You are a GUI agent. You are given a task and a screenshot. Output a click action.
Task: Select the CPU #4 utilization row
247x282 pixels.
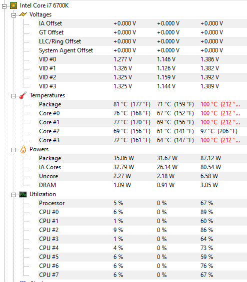click(x=142, y=248)
